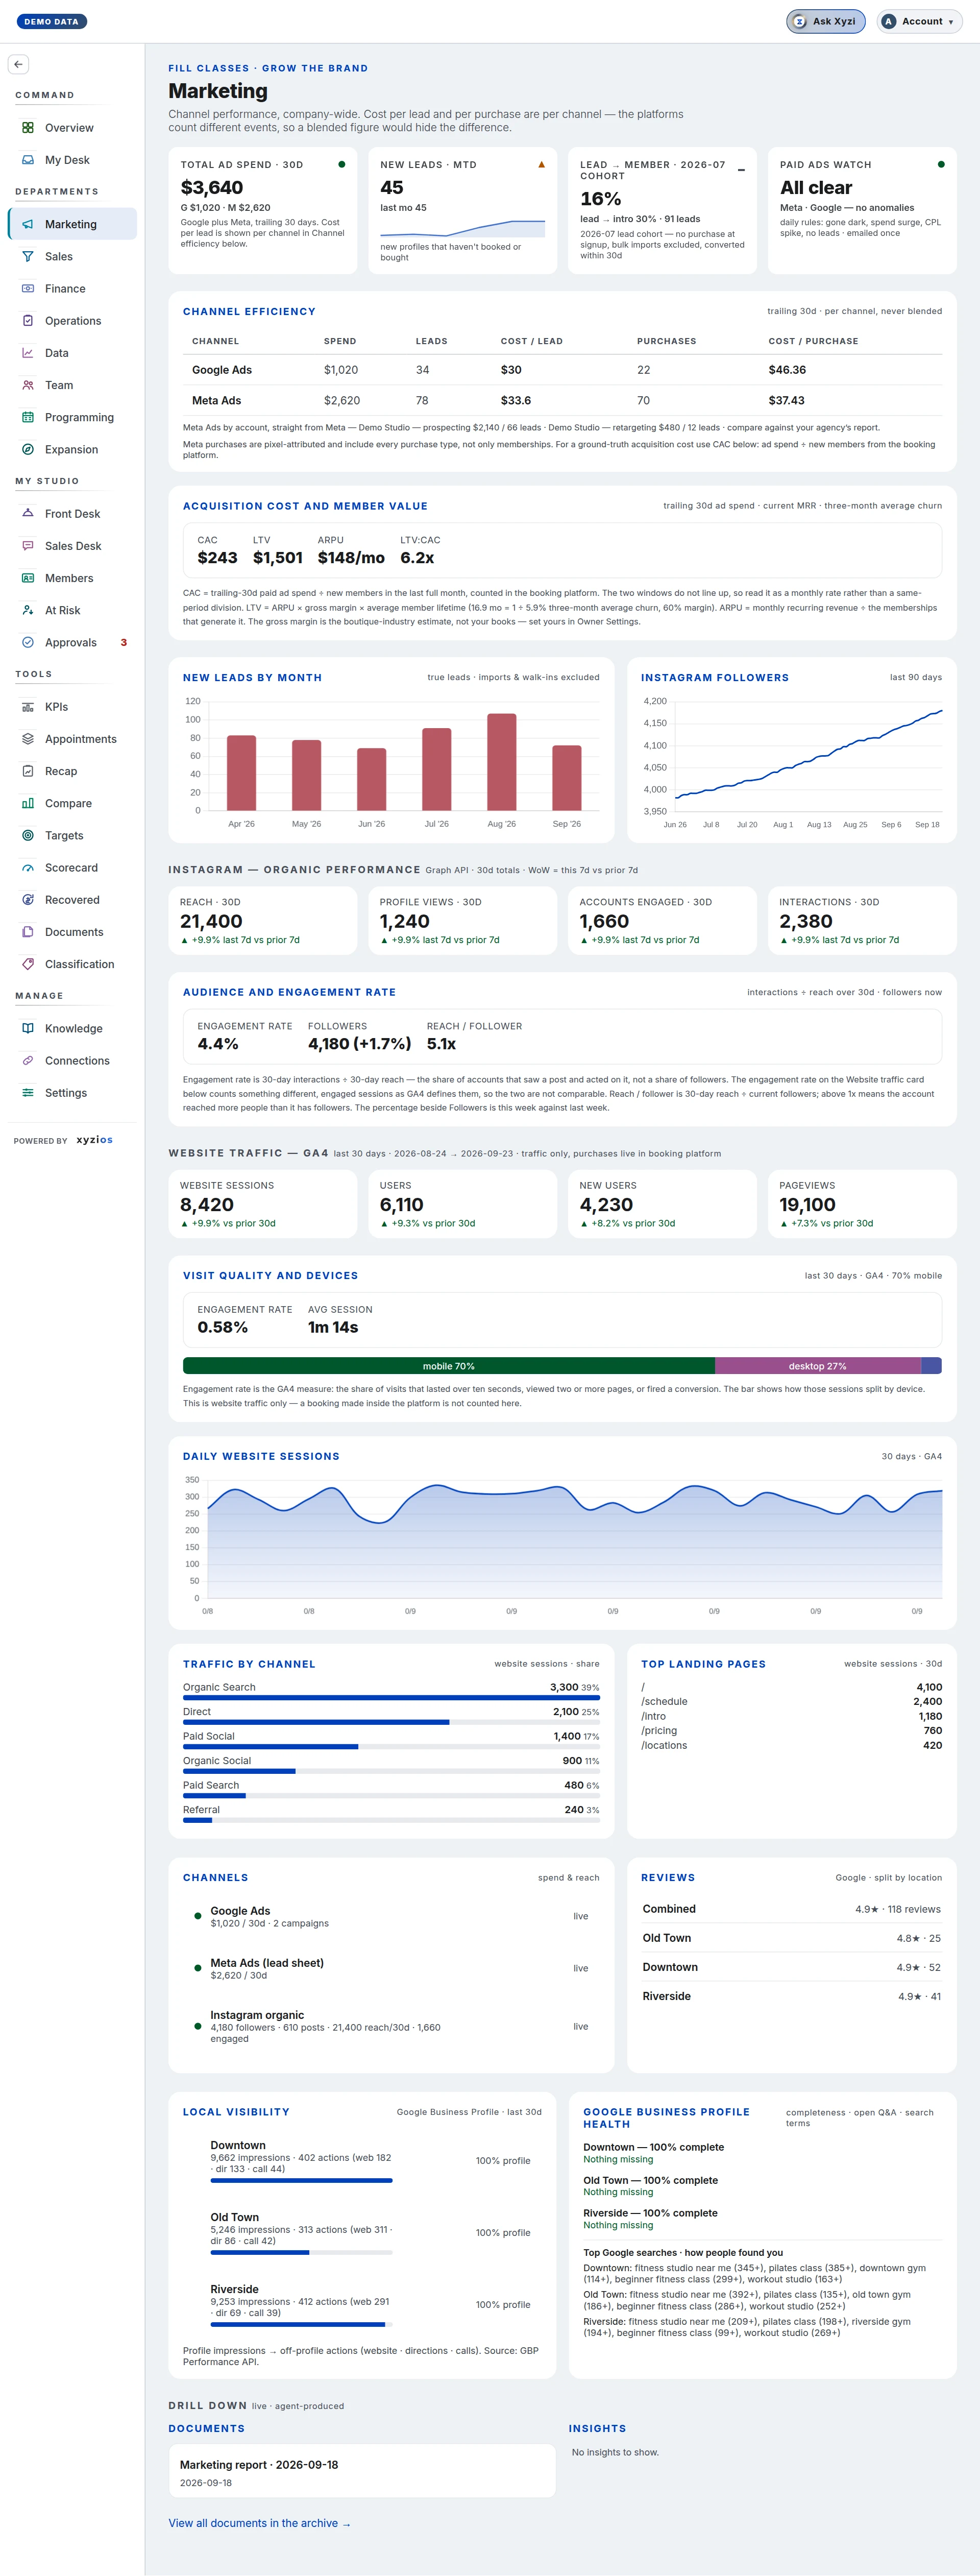Click the powered by xyzios logo
The width and height of the screenshot is (980, 2576).
click(94, 1140)
